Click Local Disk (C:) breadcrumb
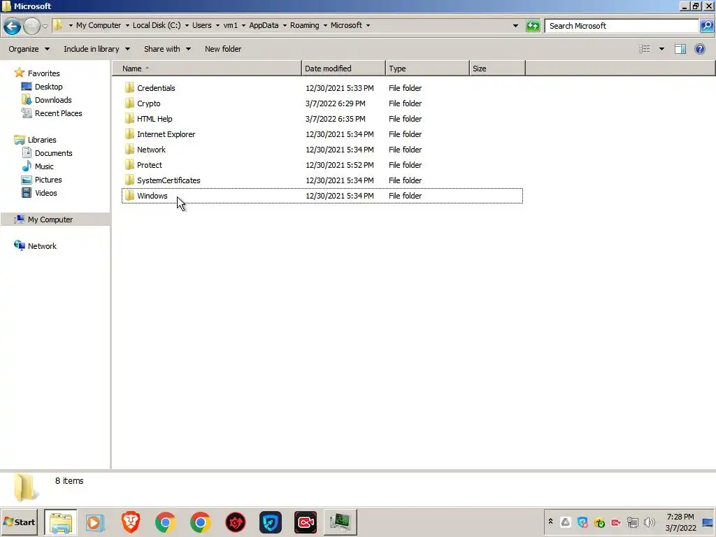 (157, 25)
